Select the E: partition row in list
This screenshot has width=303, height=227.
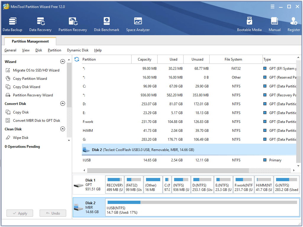(189, 113)
